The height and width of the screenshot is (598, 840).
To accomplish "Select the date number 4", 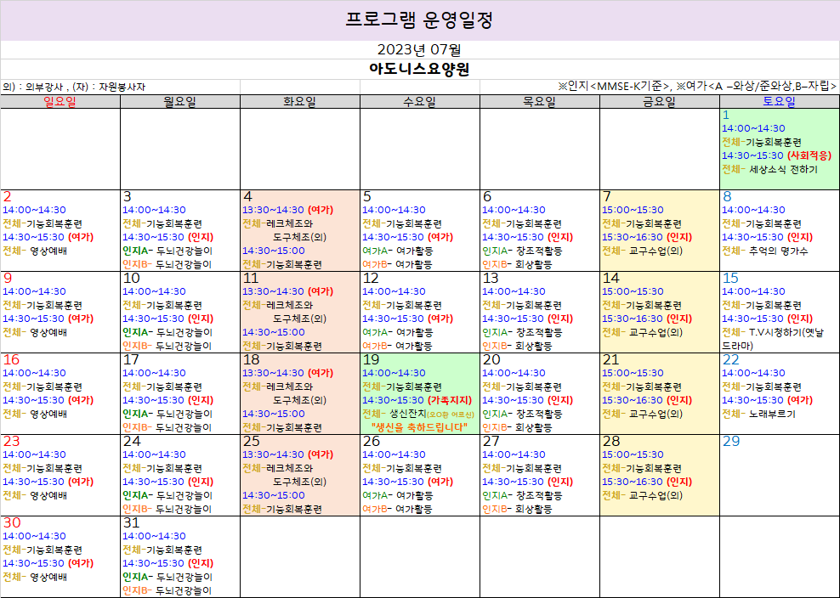I will coord(247,196).
